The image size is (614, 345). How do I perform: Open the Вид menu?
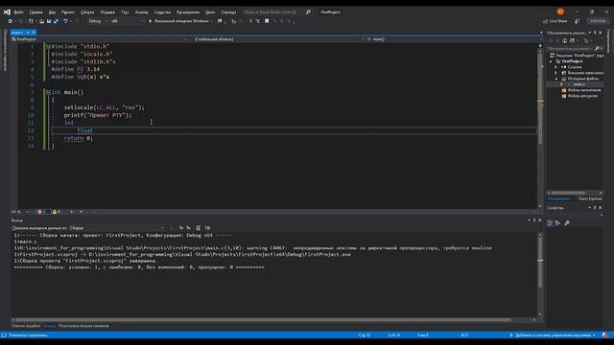coord(52,12)
